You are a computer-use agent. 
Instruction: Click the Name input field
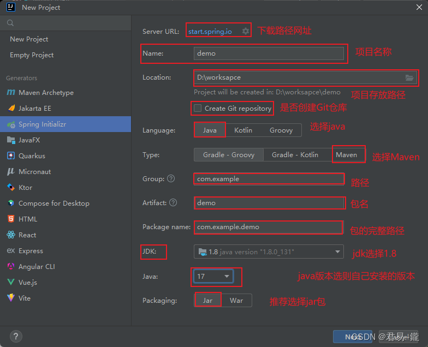click(x=269, y=53)
